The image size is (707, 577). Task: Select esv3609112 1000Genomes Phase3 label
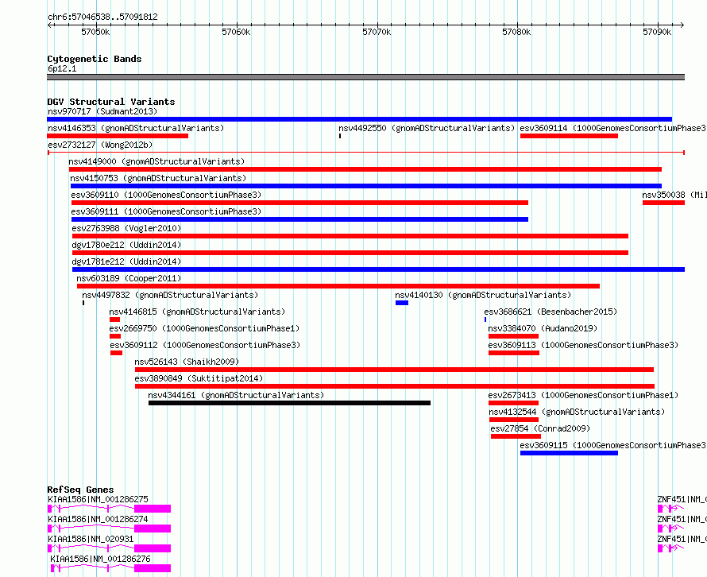pyautogui.click(x=205, y=345)
